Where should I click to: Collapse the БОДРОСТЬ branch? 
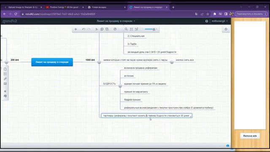pyautogui.click(x=120, y=86)
